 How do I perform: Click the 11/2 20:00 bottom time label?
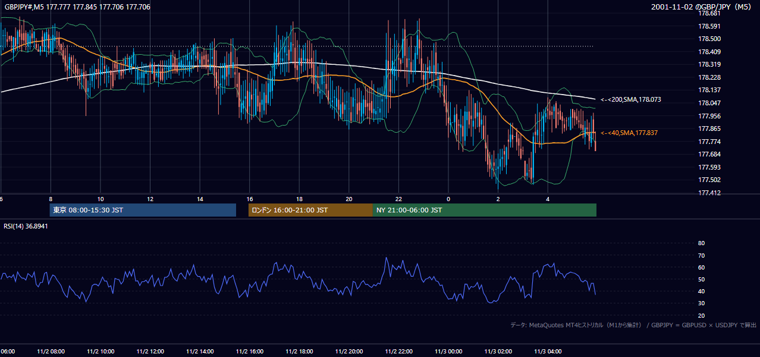[x=350, y=352]
